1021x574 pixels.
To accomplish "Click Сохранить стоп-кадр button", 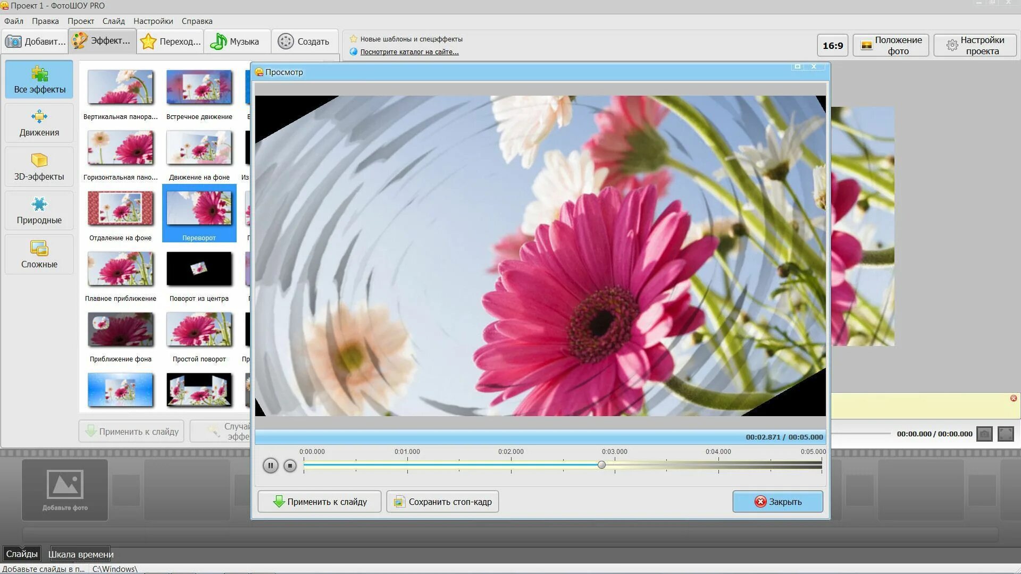I will [442, 502].
